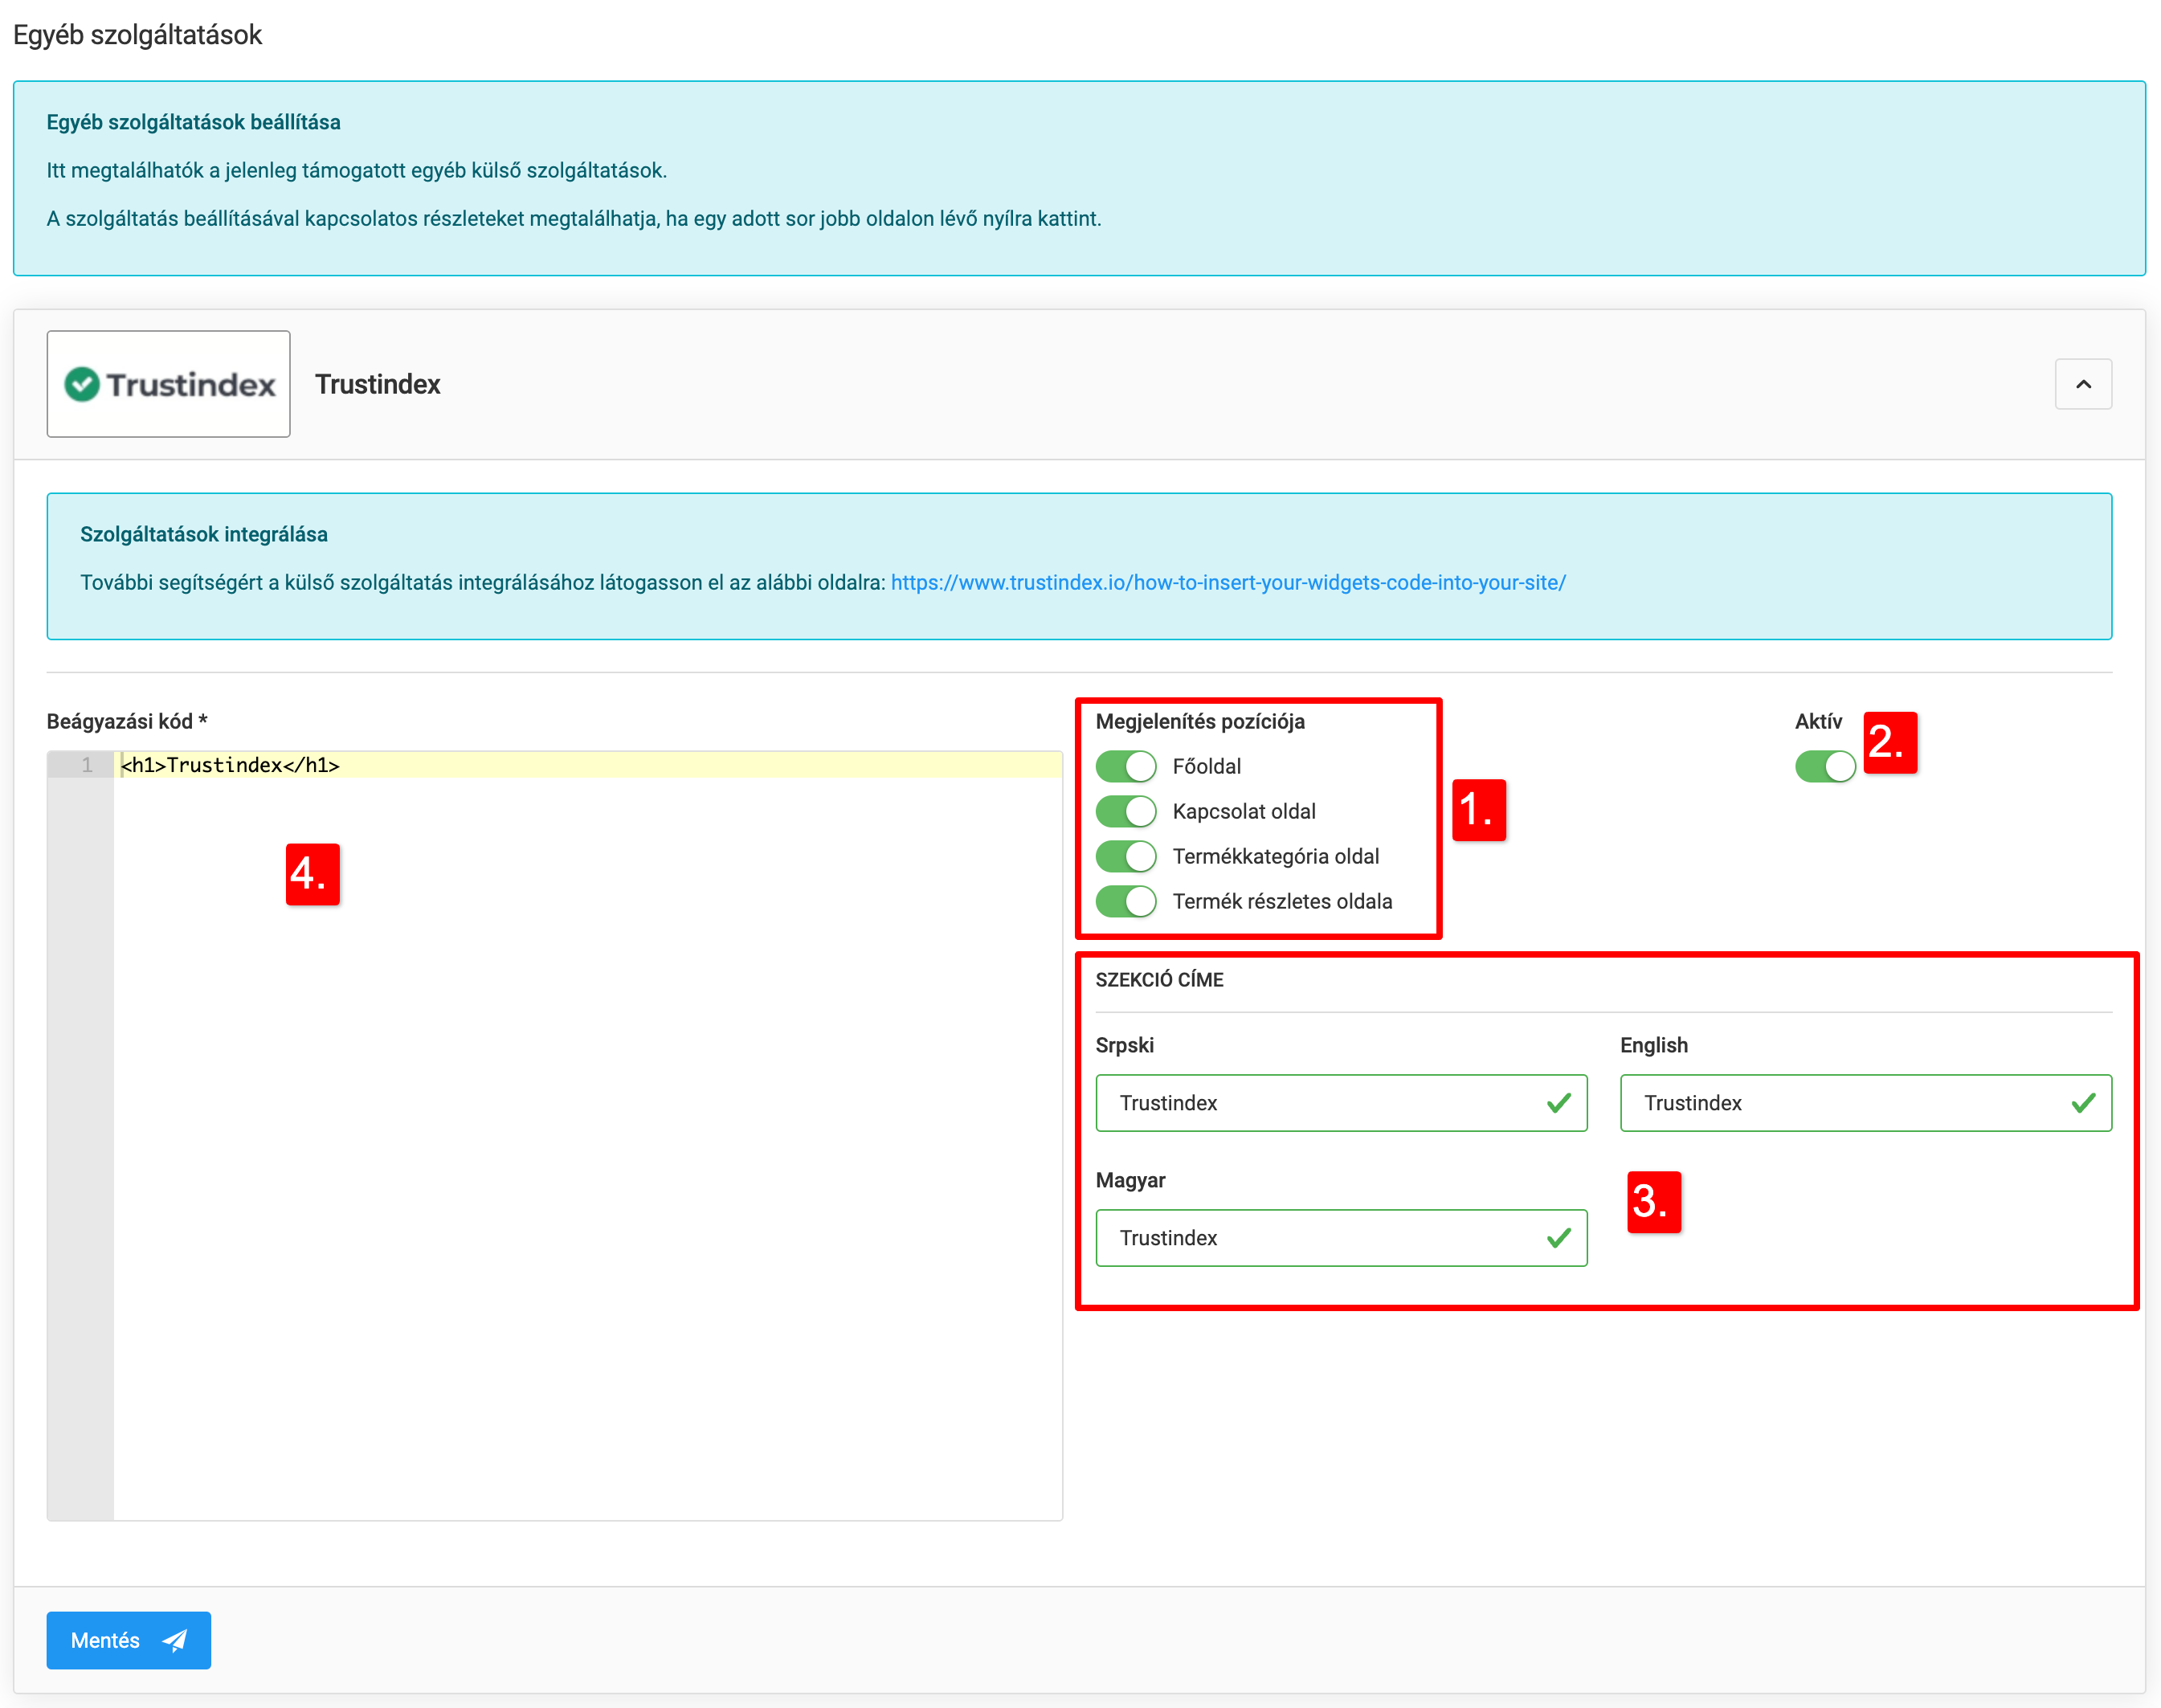This screenshot has width=2161, height=1708.
Task: Click the English section title field
Action: [x=1845, y=1103]
